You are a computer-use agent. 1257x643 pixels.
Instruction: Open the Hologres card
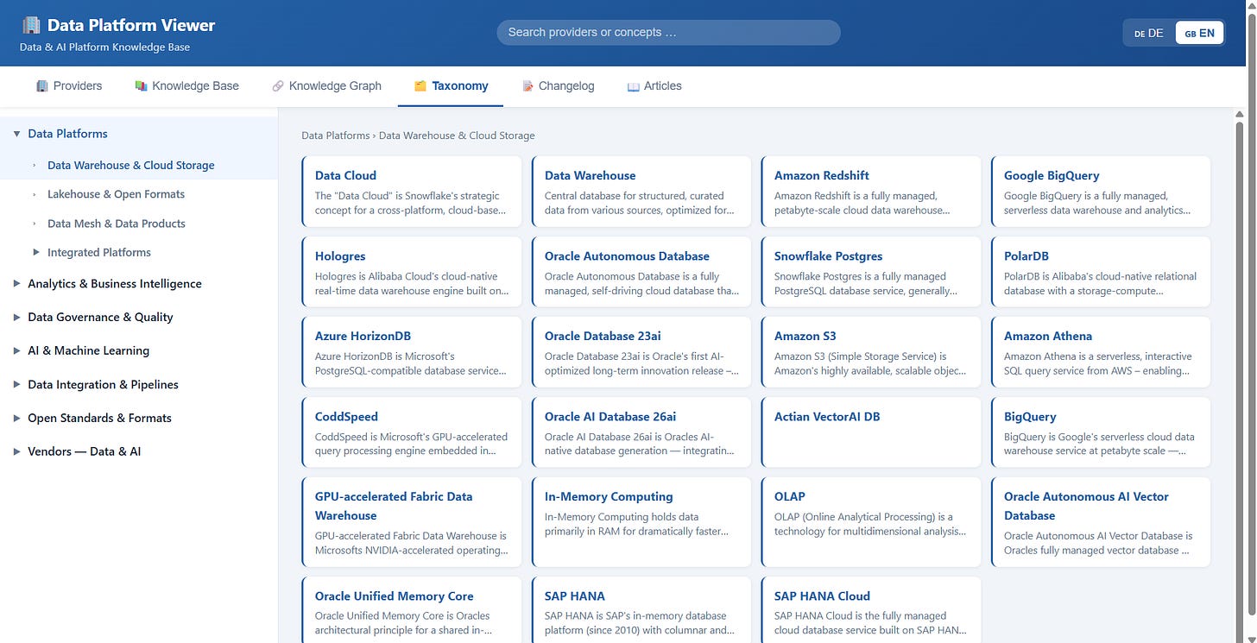pyautogui.click(x=412, y=272)
